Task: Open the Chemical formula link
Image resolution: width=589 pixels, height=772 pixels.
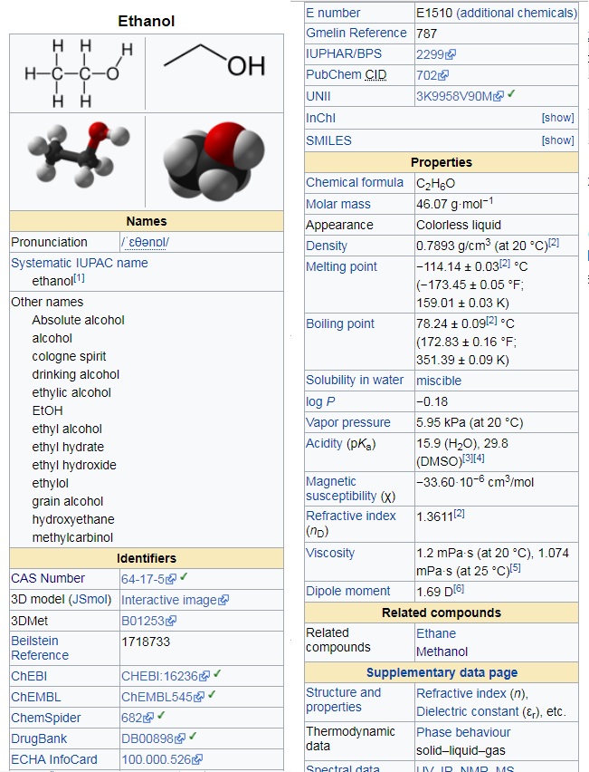Action: [x=355, y=183]
